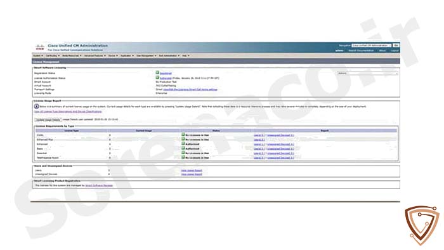Click the Current Usage column header
444x250 pixels.
click(x=144, y=131)
